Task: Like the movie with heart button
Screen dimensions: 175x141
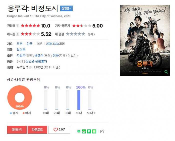Action: point(59,129)
